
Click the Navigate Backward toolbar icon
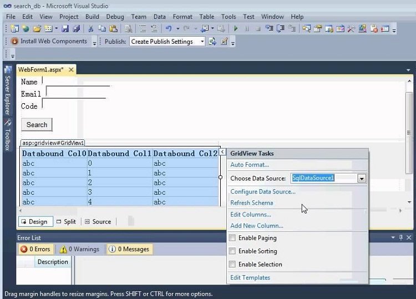pos(205,28)
